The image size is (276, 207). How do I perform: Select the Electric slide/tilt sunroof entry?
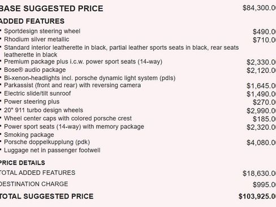coord(37,93)
